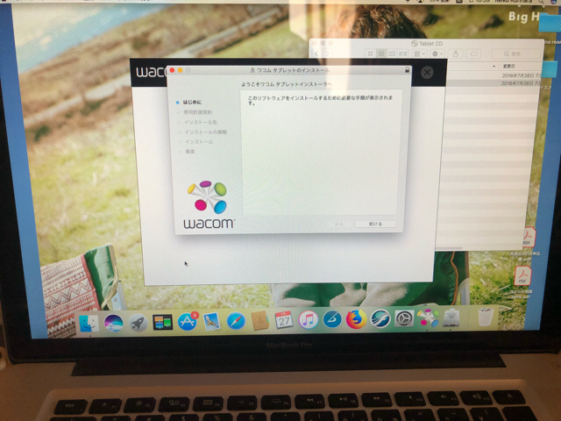Select the upper PDF file on the desktop
Screen dimensions: 561x421
[x=527, y=237]
